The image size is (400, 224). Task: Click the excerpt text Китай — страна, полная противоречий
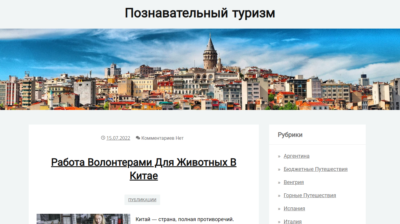click(185, 219)
